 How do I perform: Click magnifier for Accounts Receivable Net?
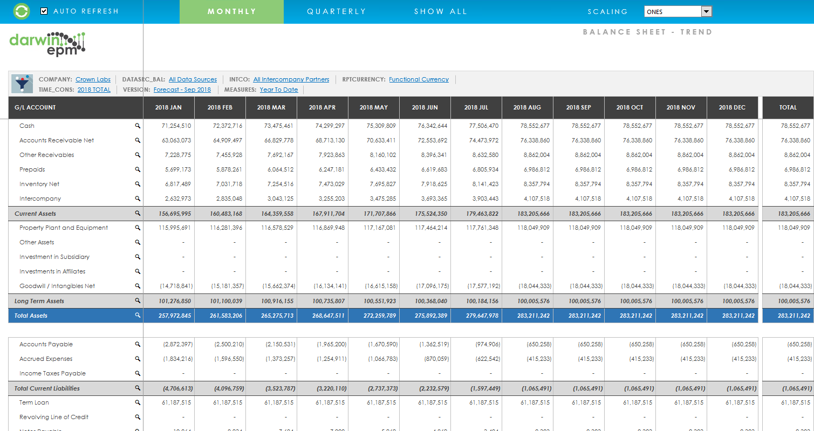pyautogui.click(x=138, y=140)
